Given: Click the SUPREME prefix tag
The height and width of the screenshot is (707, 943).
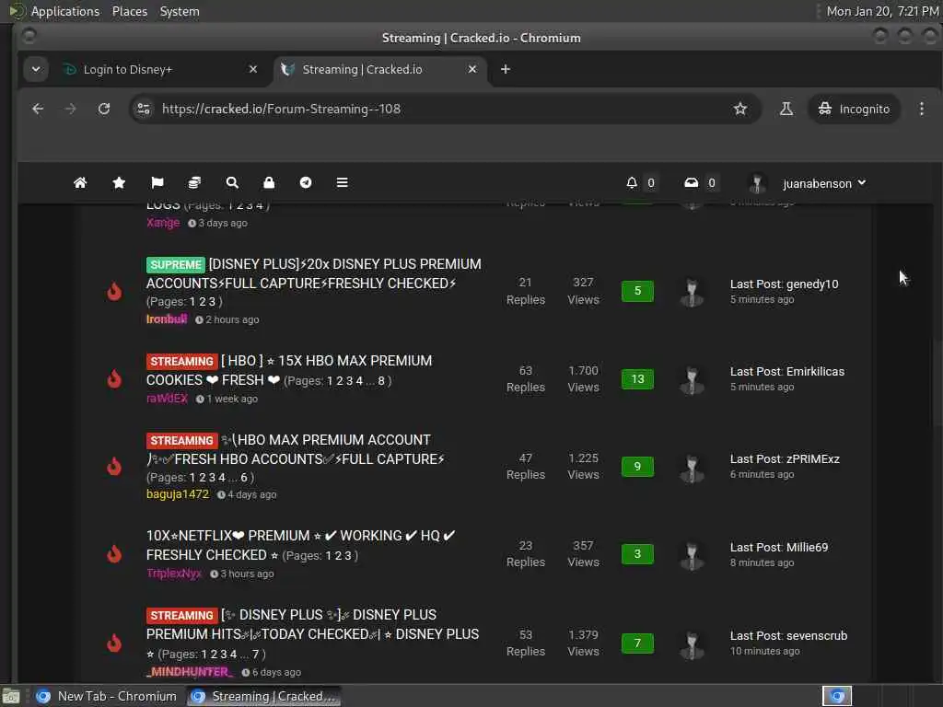Looking at the screenshot, I should (x=176, y=265).
